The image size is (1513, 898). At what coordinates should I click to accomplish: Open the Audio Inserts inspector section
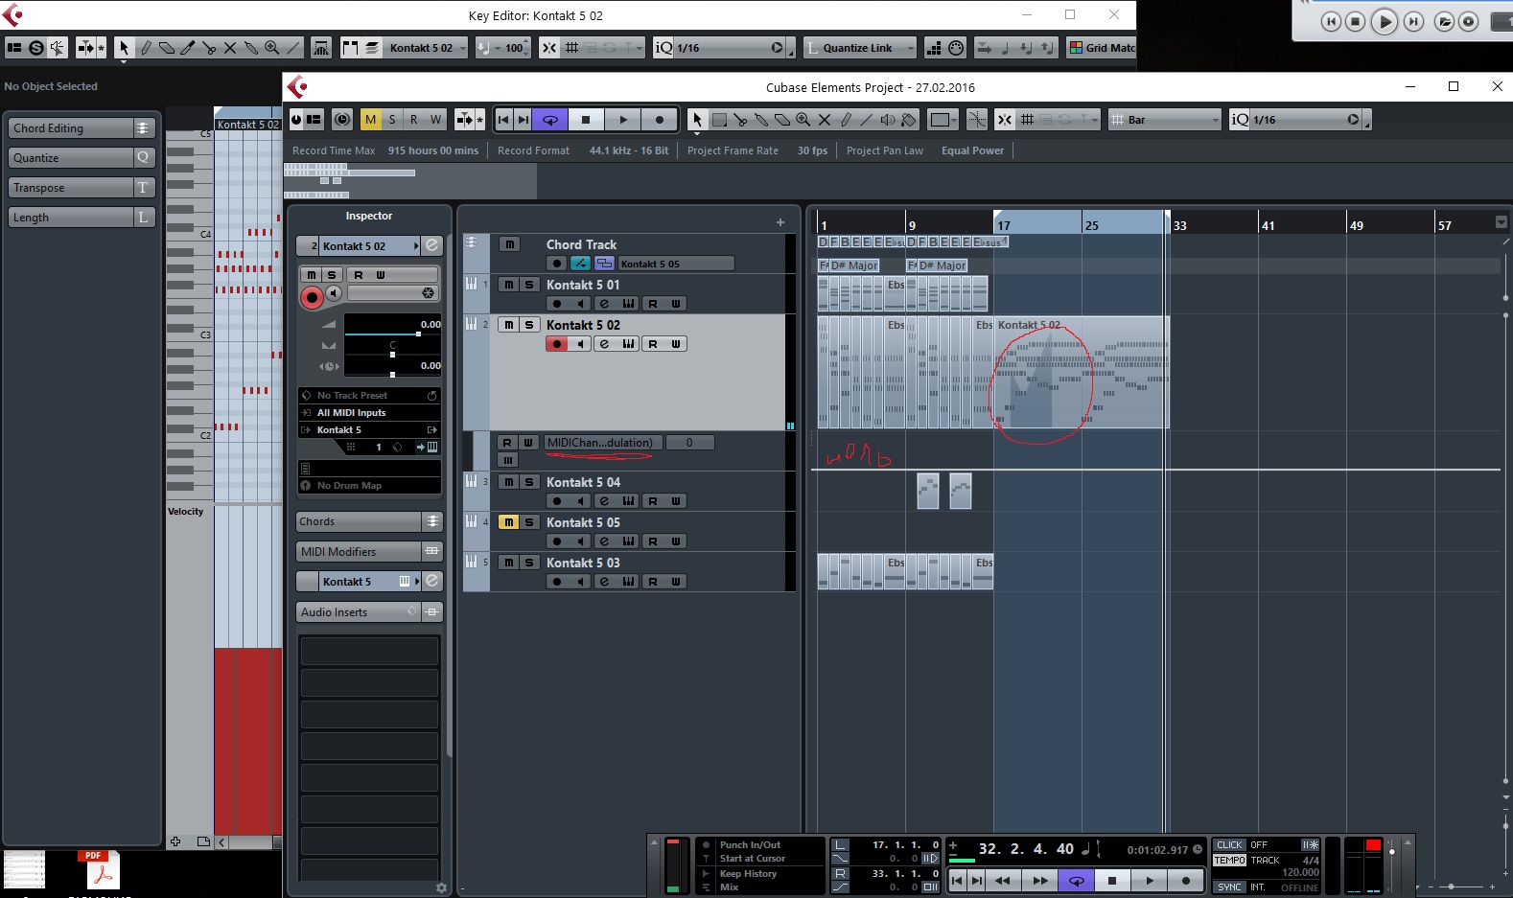[369, 612]
